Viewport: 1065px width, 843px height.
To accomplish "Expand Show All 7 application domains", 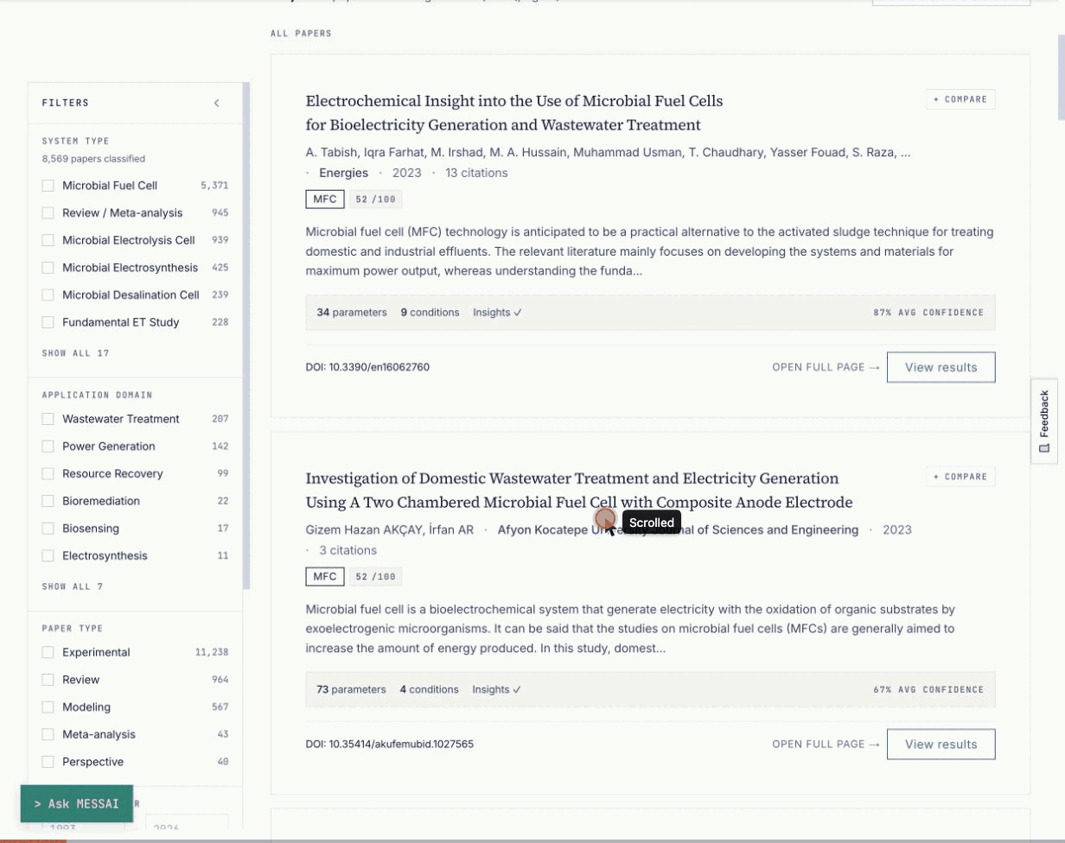I will coord(73,586).
